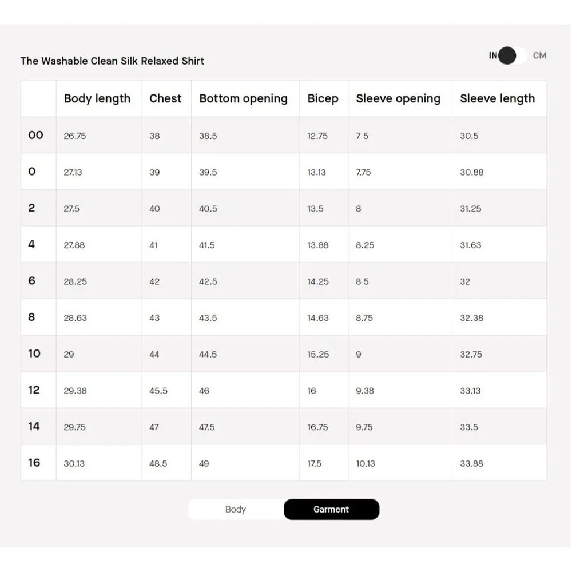The height and width of the screenshot is (572, 572).
Task: Select the size 00 row label
Action: click(x=35, y=135)
